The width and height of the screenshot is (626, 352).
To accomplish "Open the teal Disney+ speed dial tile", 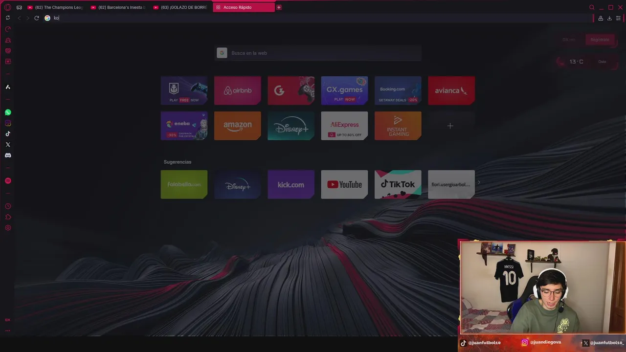I will click(291, 126).
